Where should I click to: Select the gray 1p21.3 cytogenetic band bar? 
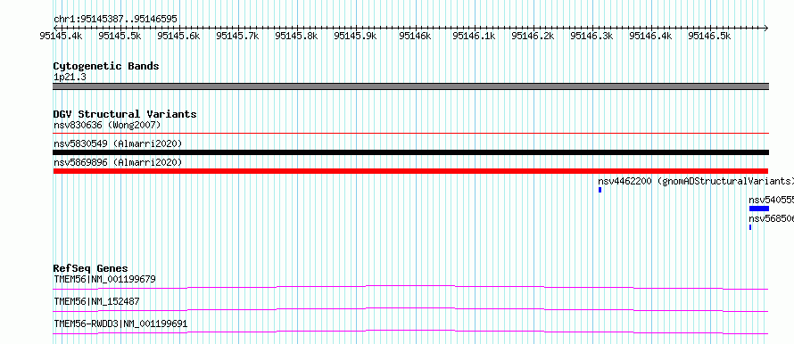410,86
